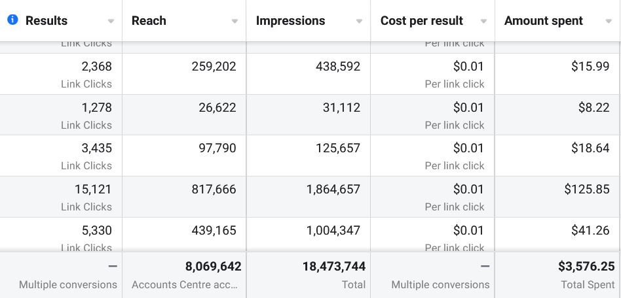The width and height of the screenshot is (621, 298).
Task: Select the 1,864,657 impressions cell
Action: click(333, 190)
